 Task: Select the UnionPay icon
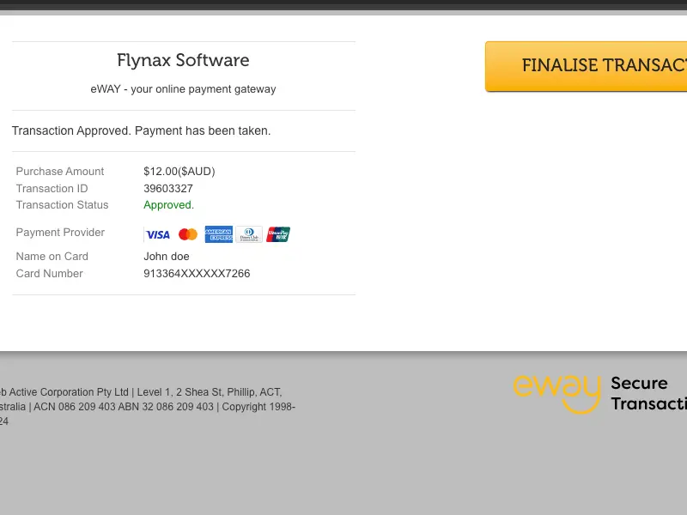[x=278, y=234]
